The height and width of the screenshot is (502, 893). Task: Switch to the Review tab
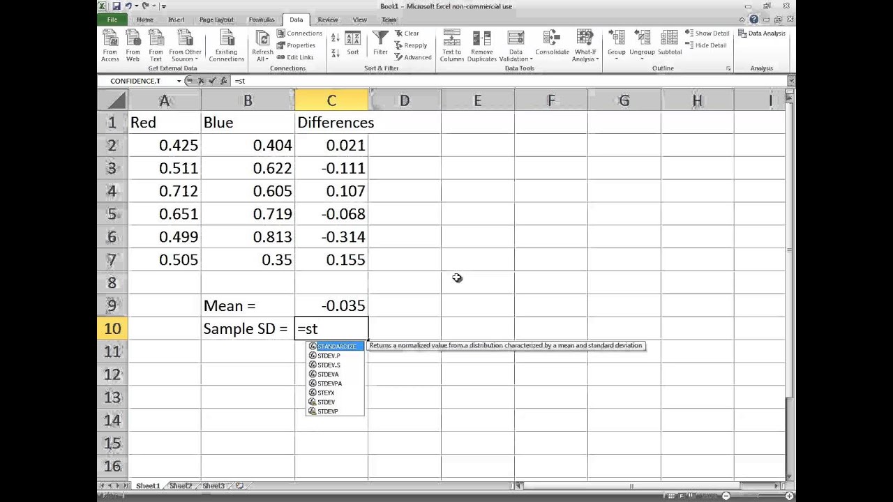pos(327,20)
